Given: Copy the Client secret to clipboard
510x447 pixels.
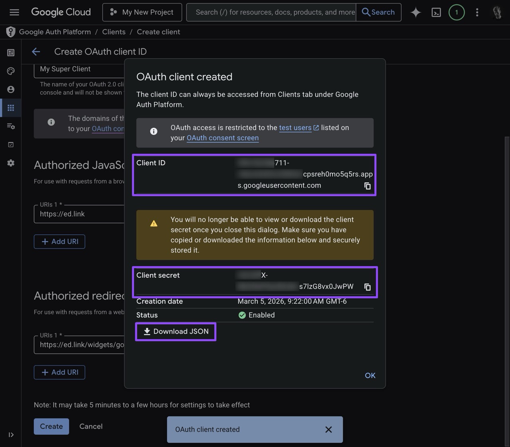Looking at the screenshot, I should coord(367,287).
